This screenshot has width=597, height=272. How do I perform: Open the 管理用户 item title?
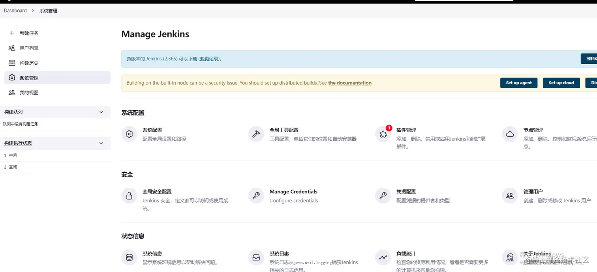click(x=533, y=192)
